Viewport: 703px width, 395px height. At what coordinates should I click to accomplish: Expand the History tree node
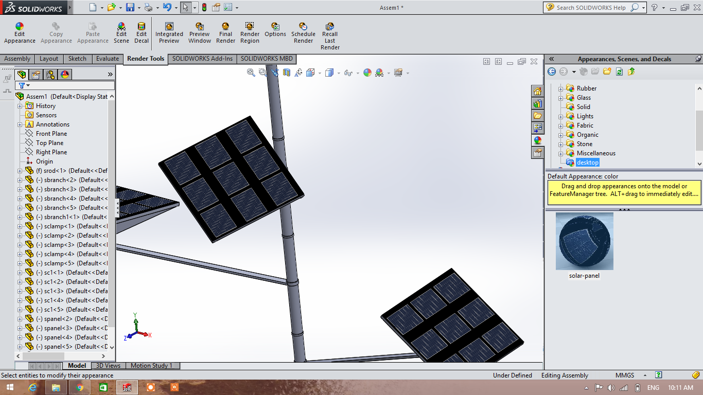[x=20, y=106]
